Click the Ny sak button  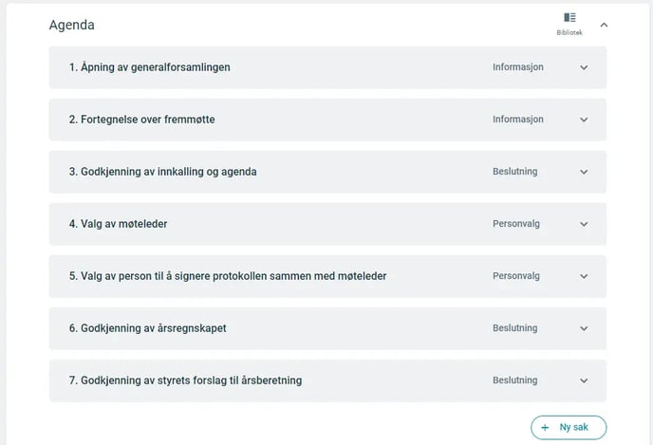pyautogui.click(x=569, y=428)
